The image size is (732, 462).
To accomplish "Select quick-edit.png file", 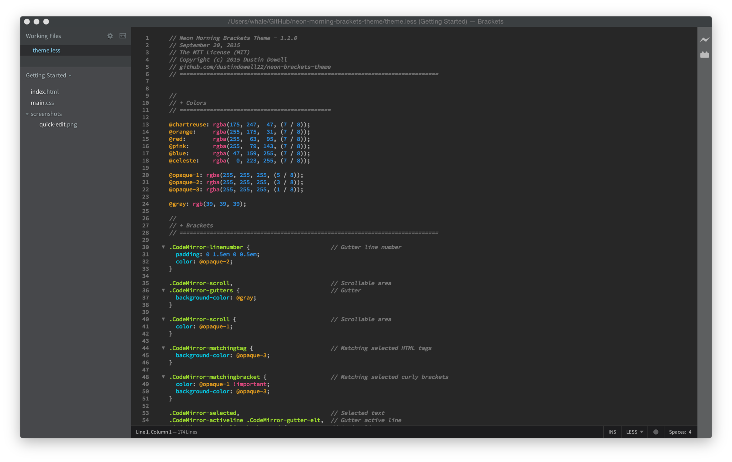I will [58, 125].
